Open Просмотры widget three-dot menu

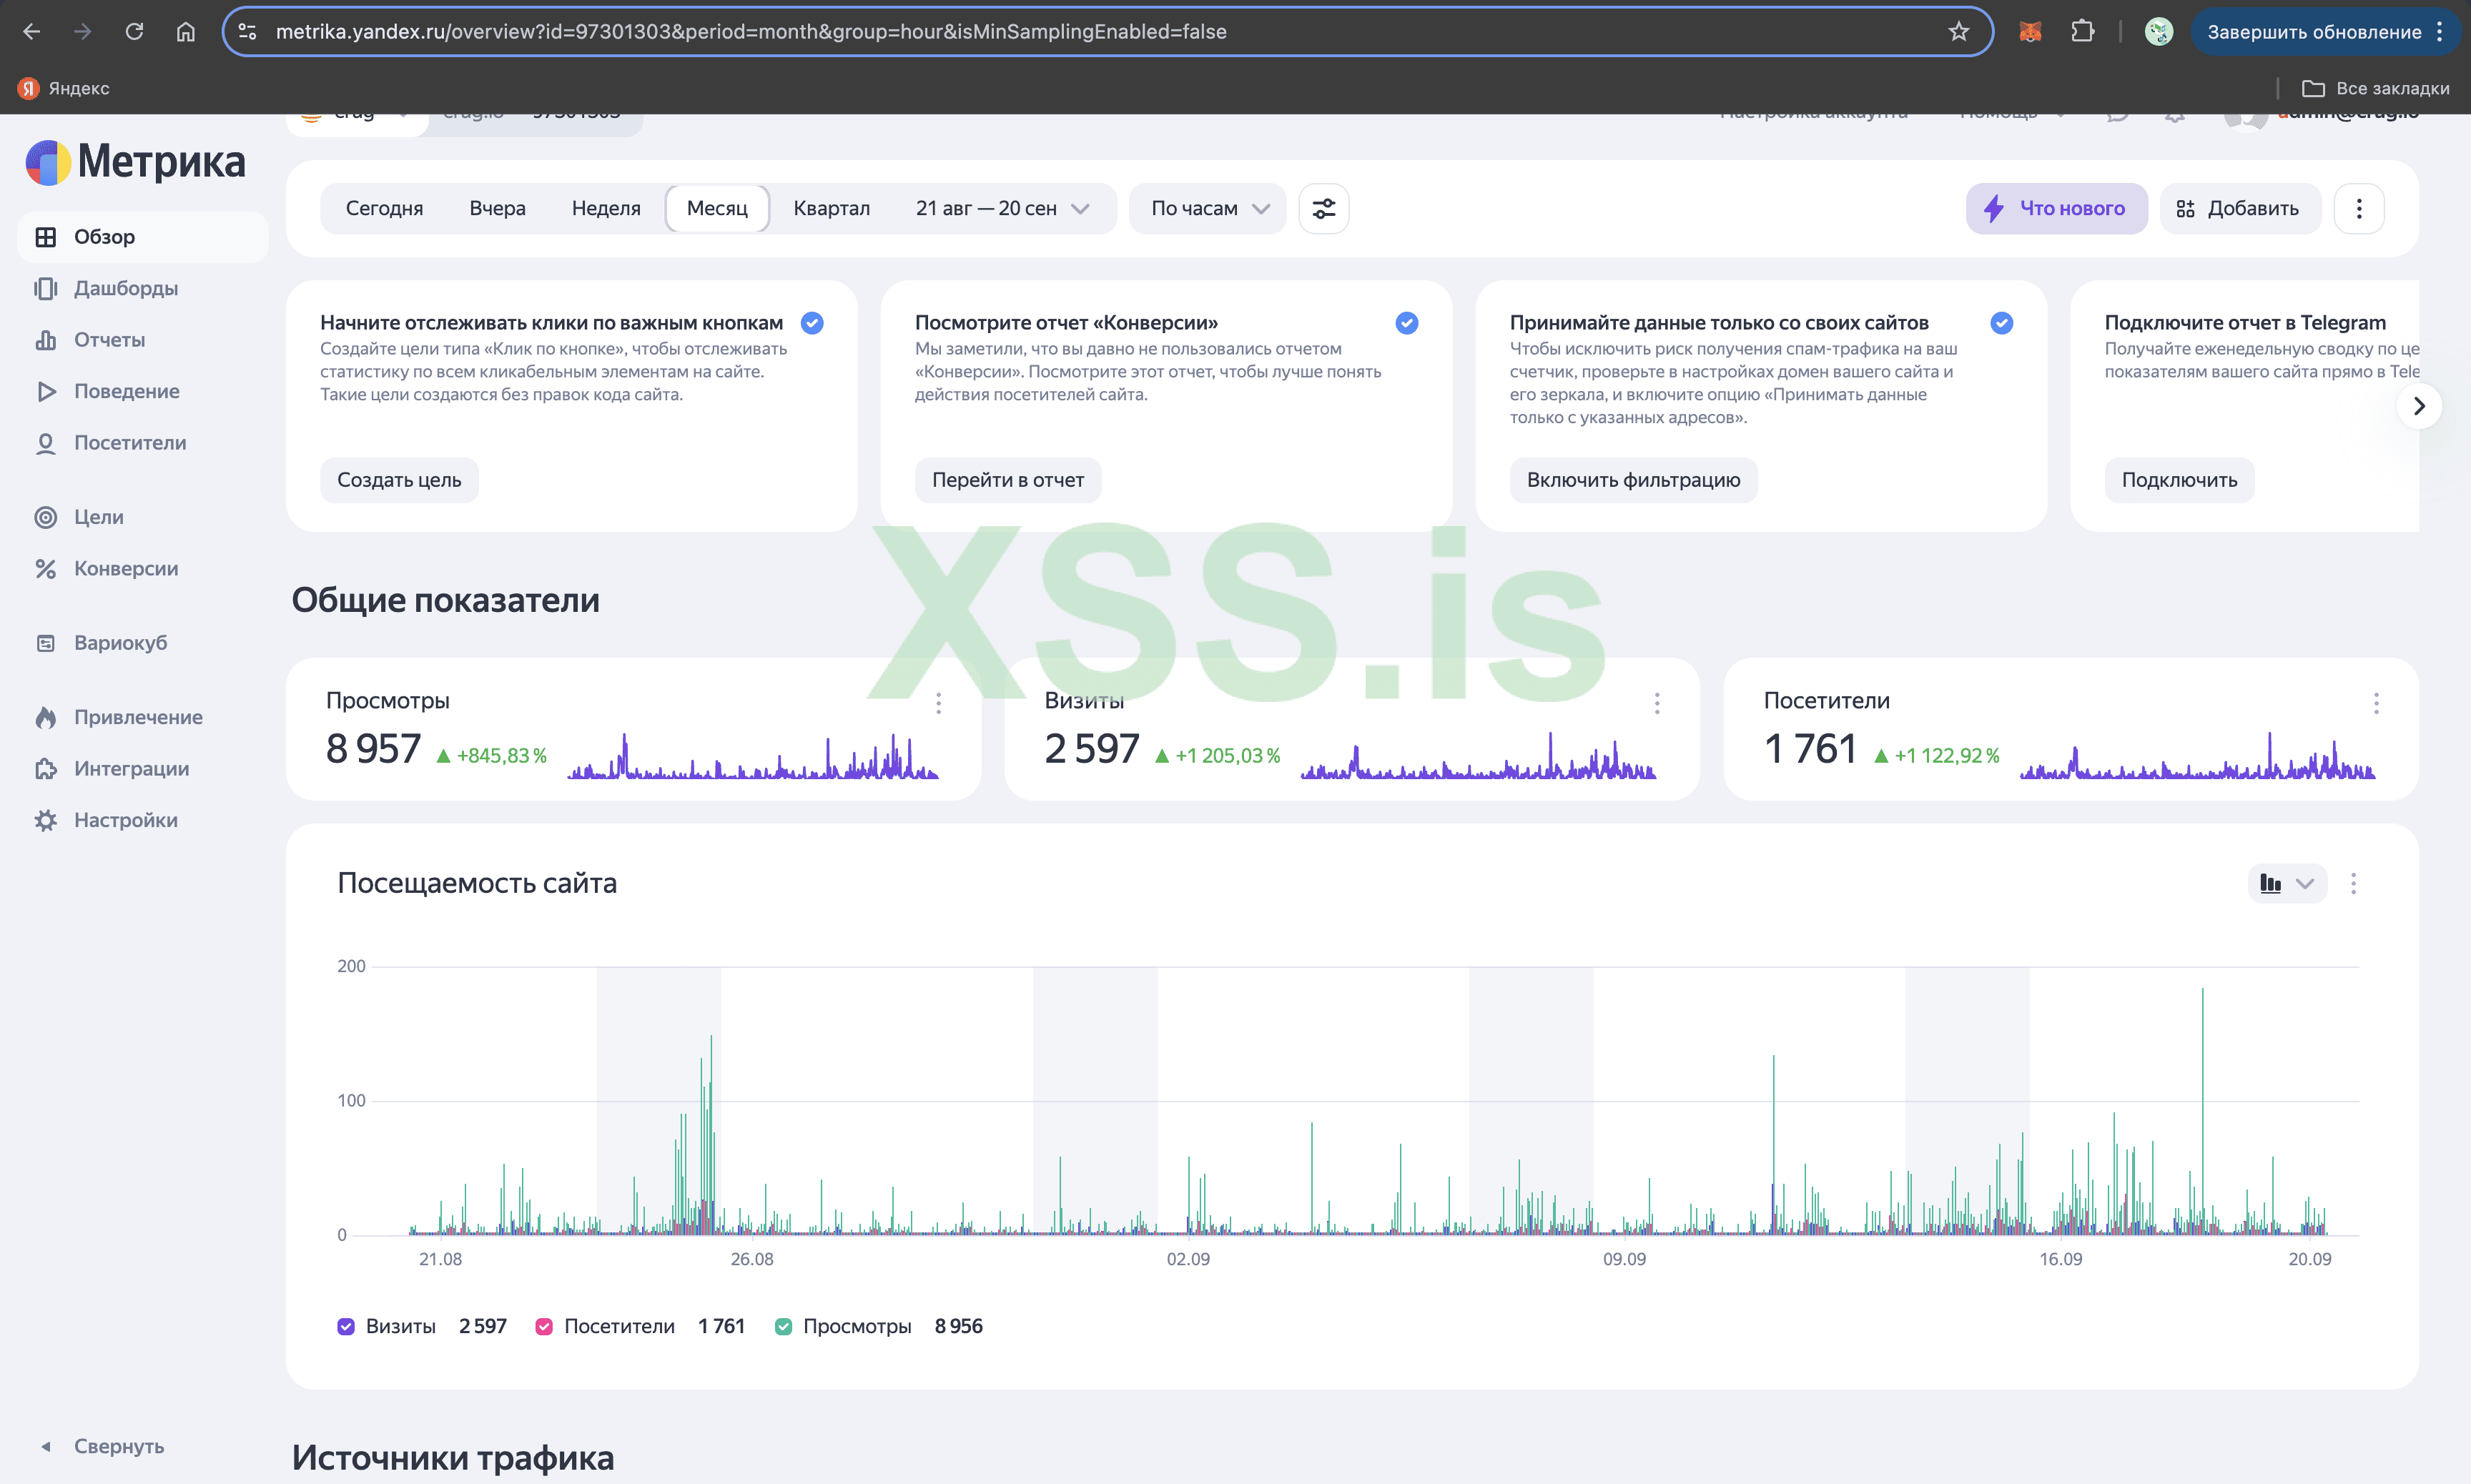tap(938, 703)
